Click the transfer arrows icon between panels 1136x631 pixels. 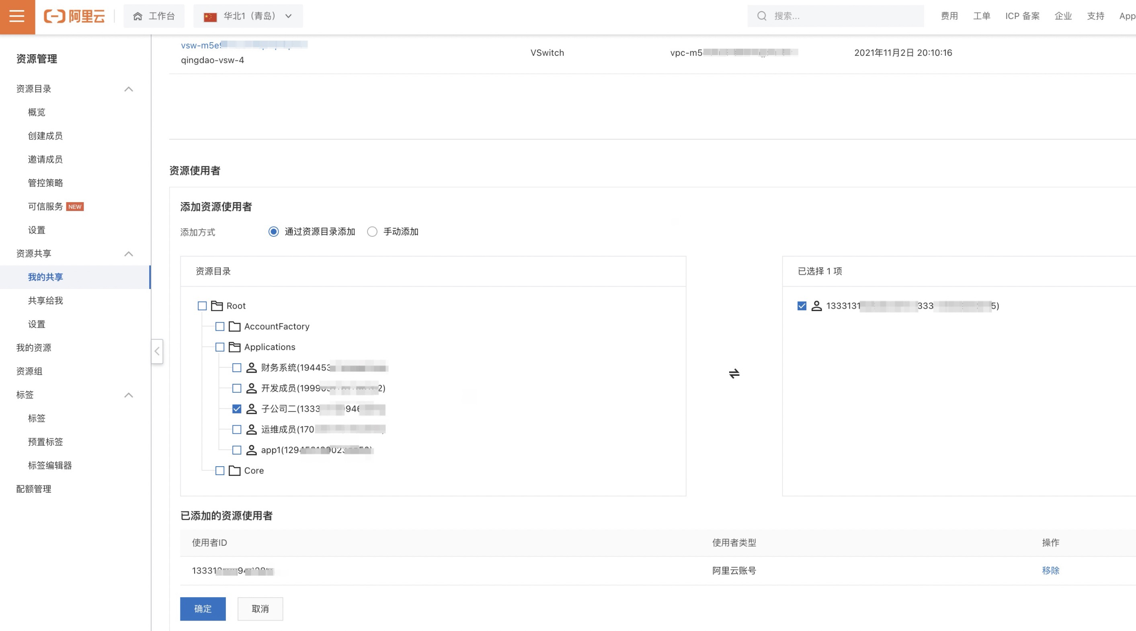click(x=734, y=373)
